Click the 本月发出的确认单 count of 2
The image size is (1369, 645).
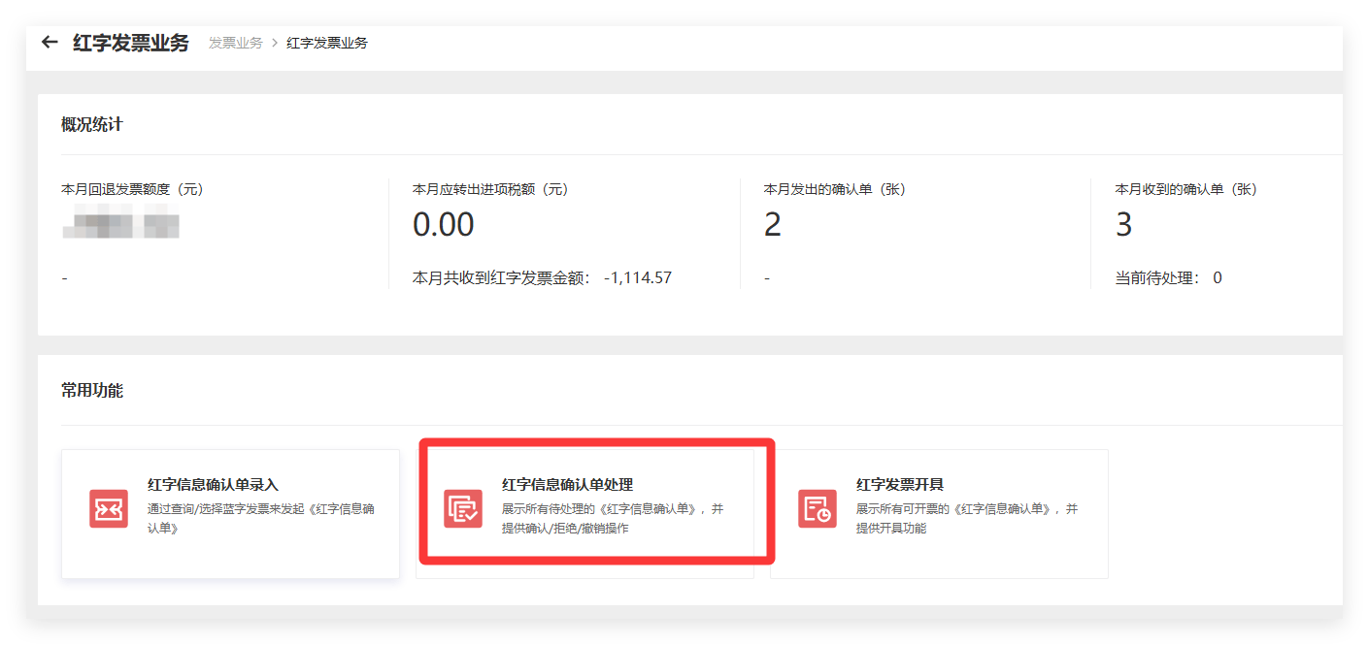click(773, 225)
